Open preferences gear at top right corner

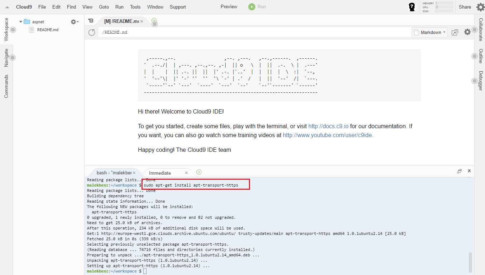coord(480,7)
